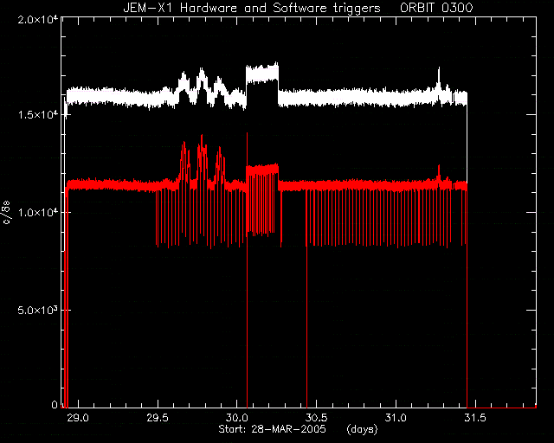This screenshot has width=554, height=443.
Task: Click the y-axis zero label
Action: click(x=55, y=404)
